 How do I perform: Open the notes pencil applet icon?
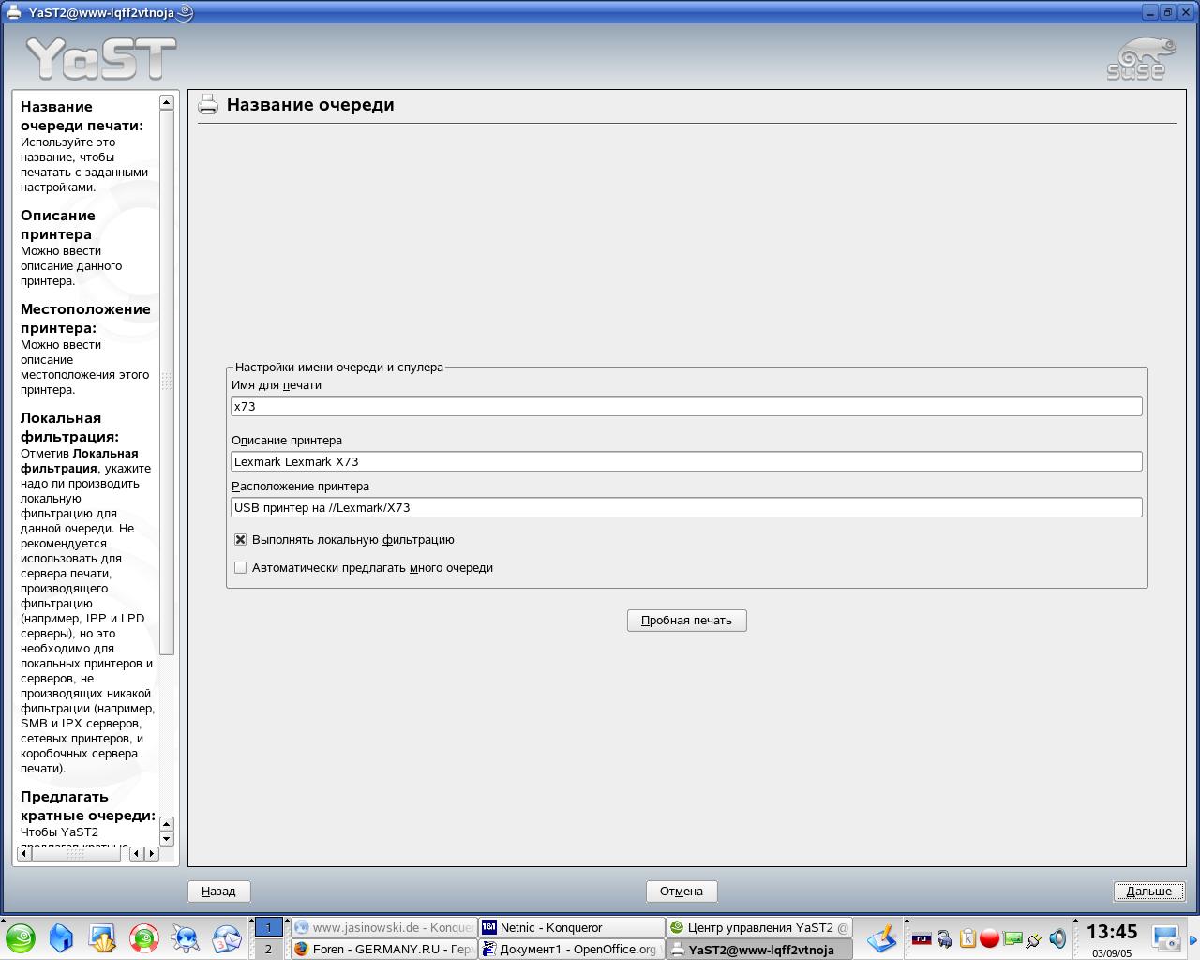click(x=881, y=937)
